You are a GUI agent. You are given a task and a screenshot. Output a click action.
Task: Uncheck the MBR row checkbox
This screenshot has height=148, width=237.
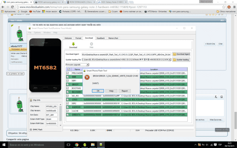click(x=68, y=77)
